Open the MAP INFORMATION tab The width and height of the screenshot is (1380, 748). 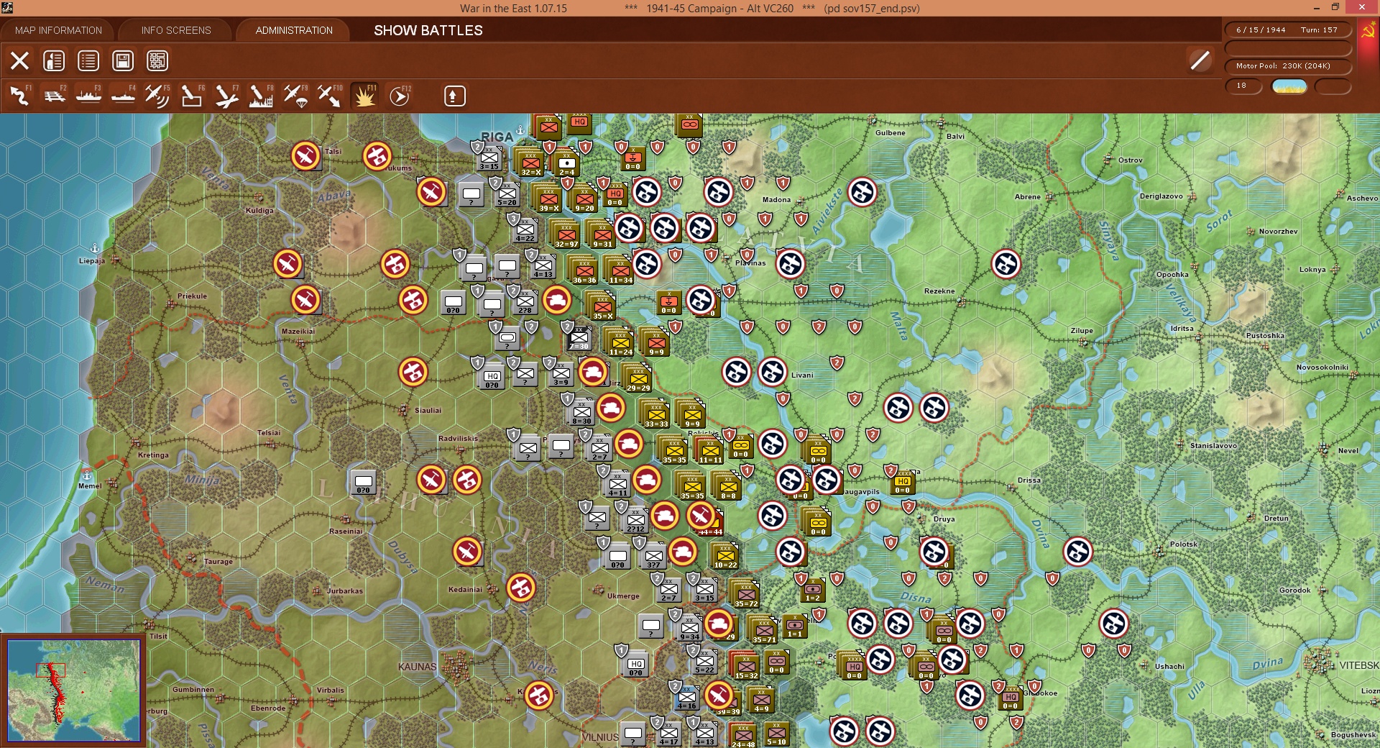[x=58, y=30]
